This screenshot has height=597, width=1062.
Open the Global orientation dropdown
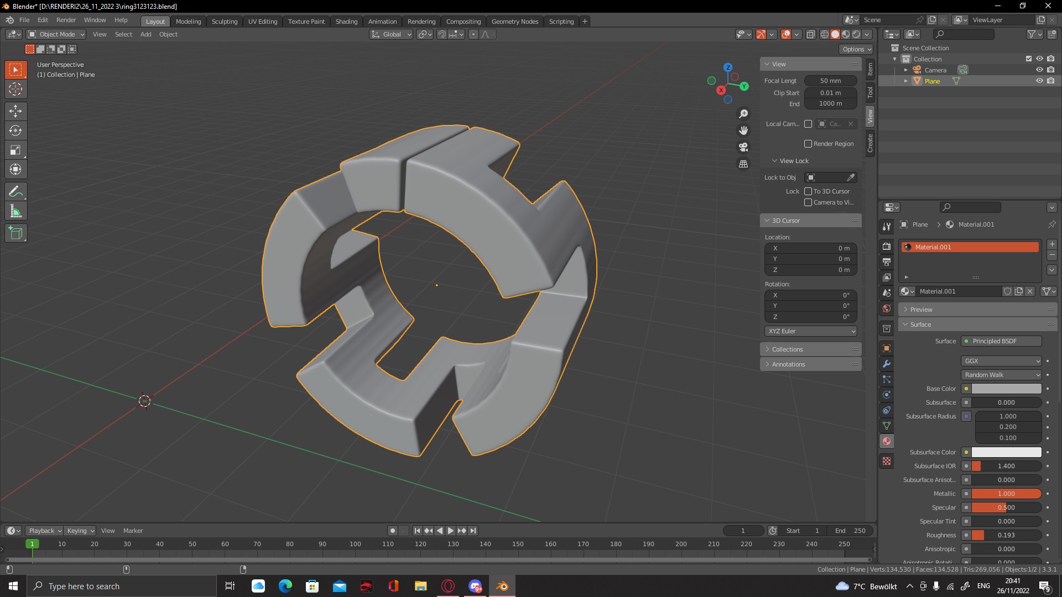391,34
